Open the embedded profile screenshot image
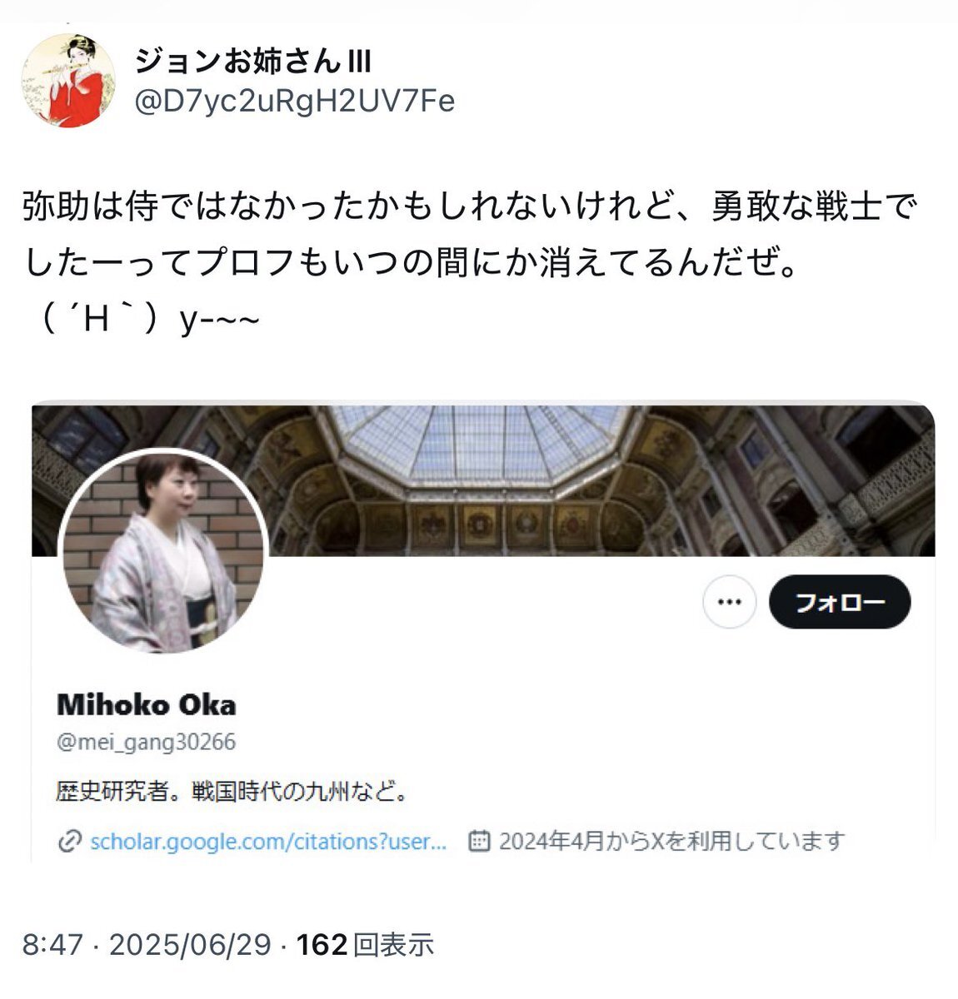 (483, 633)
